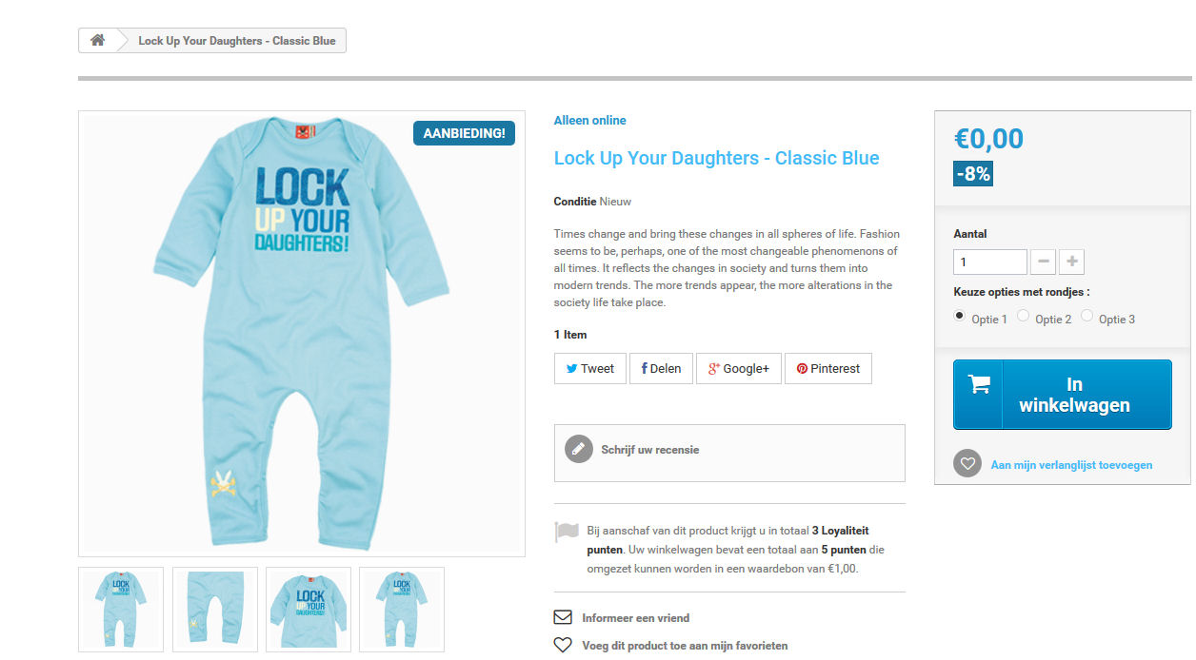This screenshot has height=660, width=1196.
Task: Pin the product via Pinterest button
Action: pyautogui.click(x=828, y=369)
